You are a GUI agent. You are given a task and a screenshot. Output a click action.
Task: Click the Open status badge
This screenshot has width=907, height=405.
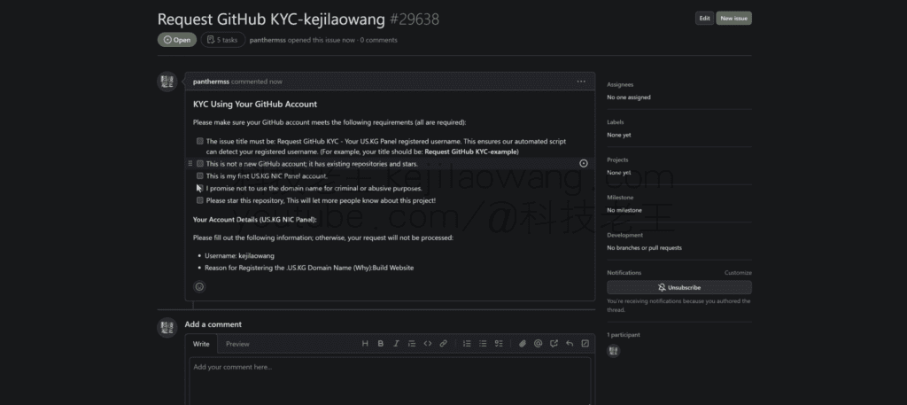click(177, 40)
